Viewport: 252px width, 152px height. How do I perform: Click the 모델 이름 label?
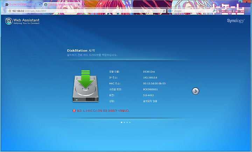[114, 72]
